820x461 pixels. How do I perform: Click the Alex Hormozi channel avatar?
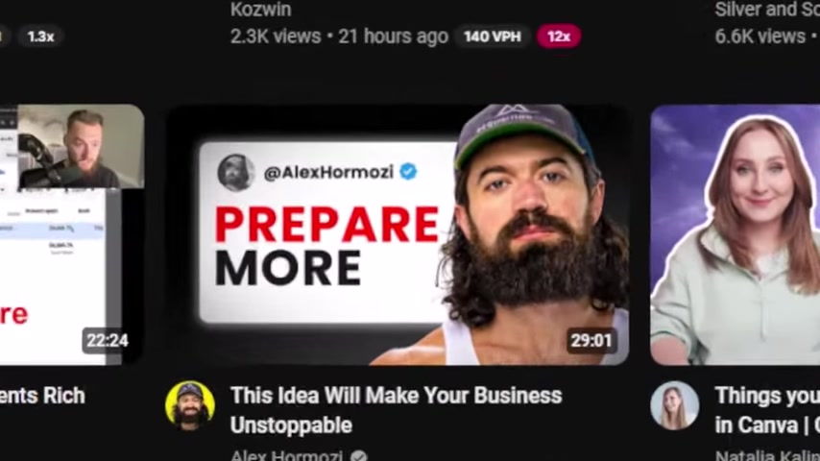coord(190,405)
